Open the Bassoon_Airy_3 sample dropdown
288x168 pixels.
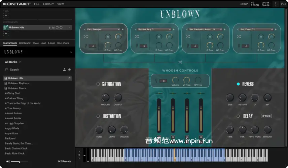tap(155, 29)
